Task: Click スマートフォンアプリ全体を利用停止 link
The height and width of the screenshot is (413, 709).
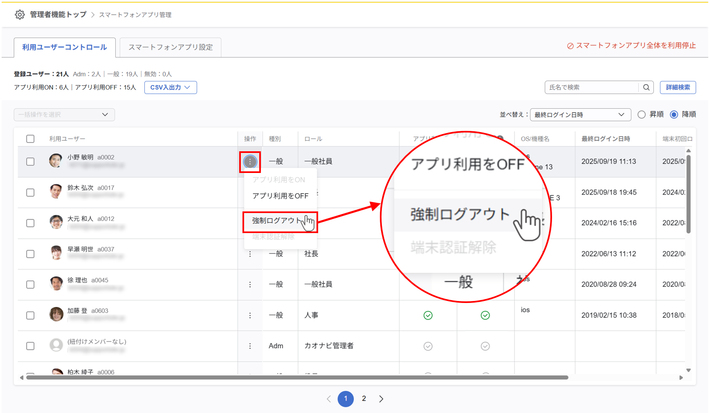Action: [631, 46]
